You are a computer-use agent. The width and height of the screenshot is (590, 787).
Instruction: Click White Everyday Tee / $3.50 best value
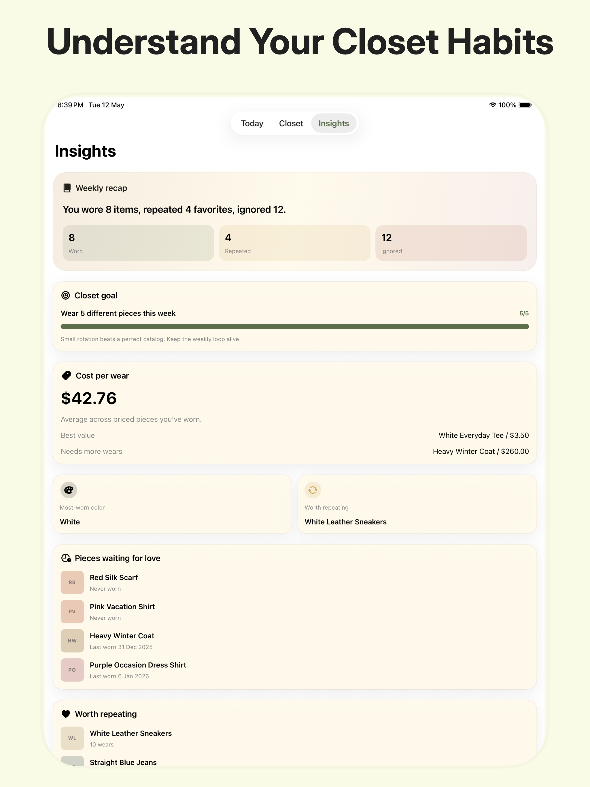tap(484, 436)
